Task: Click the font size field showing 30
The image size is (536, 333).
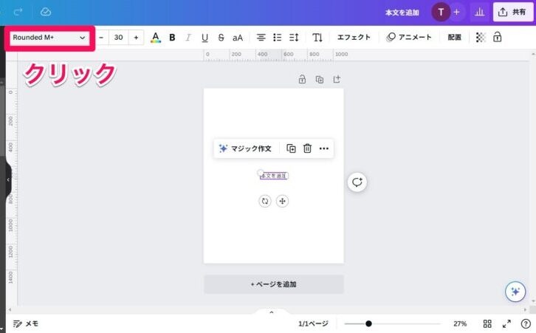Action: pos(118,37)
